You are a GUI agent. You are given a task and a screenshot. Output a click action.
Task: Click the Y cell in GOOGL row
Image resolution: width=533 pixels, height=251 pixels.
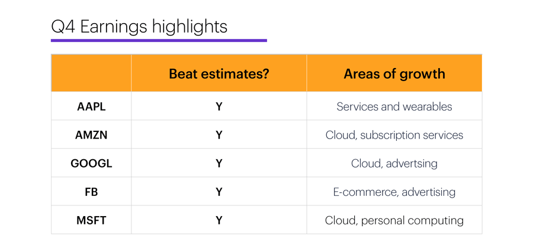pos(219,163)
